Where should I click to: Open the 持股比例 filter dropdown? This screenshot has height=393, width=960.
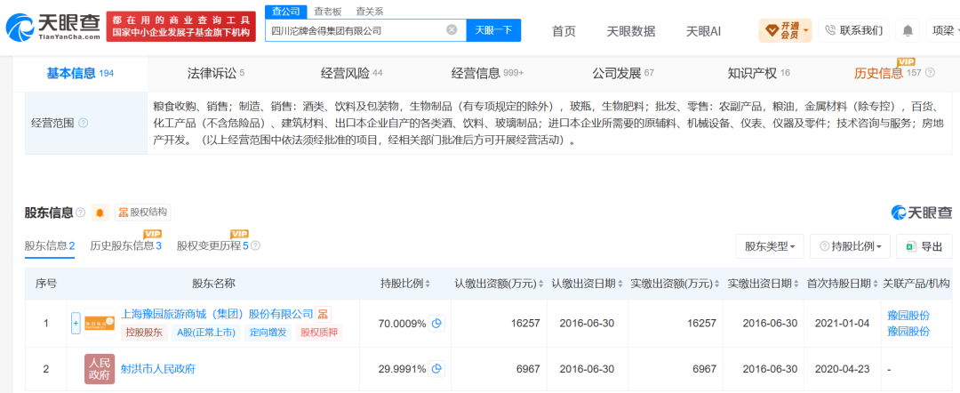849,246
